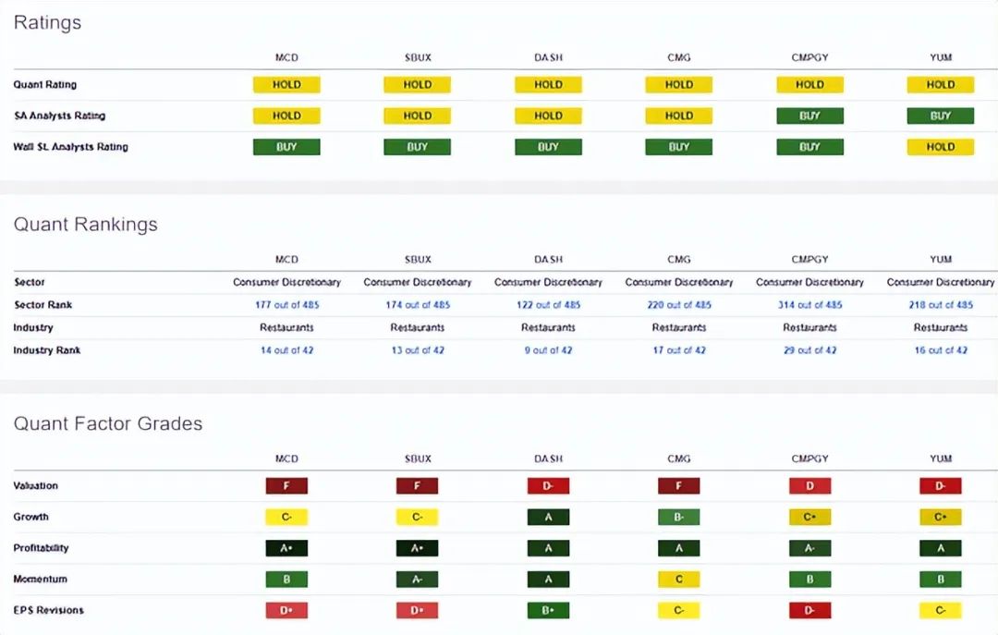The image size is (998, 635).
Task: Click MCD Industry Rank 14 out of 42
Action: click(x=287, y=350)
